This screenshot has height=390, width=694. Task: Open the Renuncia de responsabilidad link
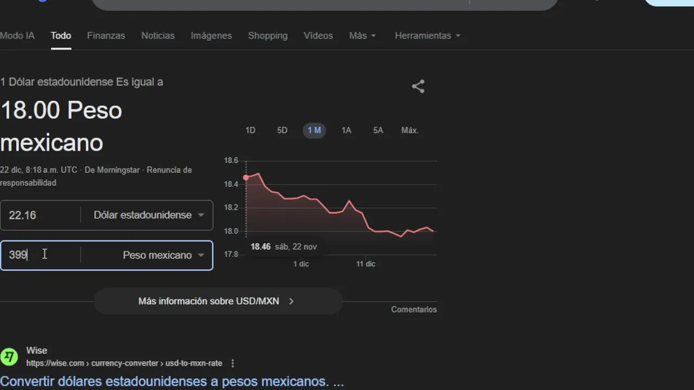point(96,177)
